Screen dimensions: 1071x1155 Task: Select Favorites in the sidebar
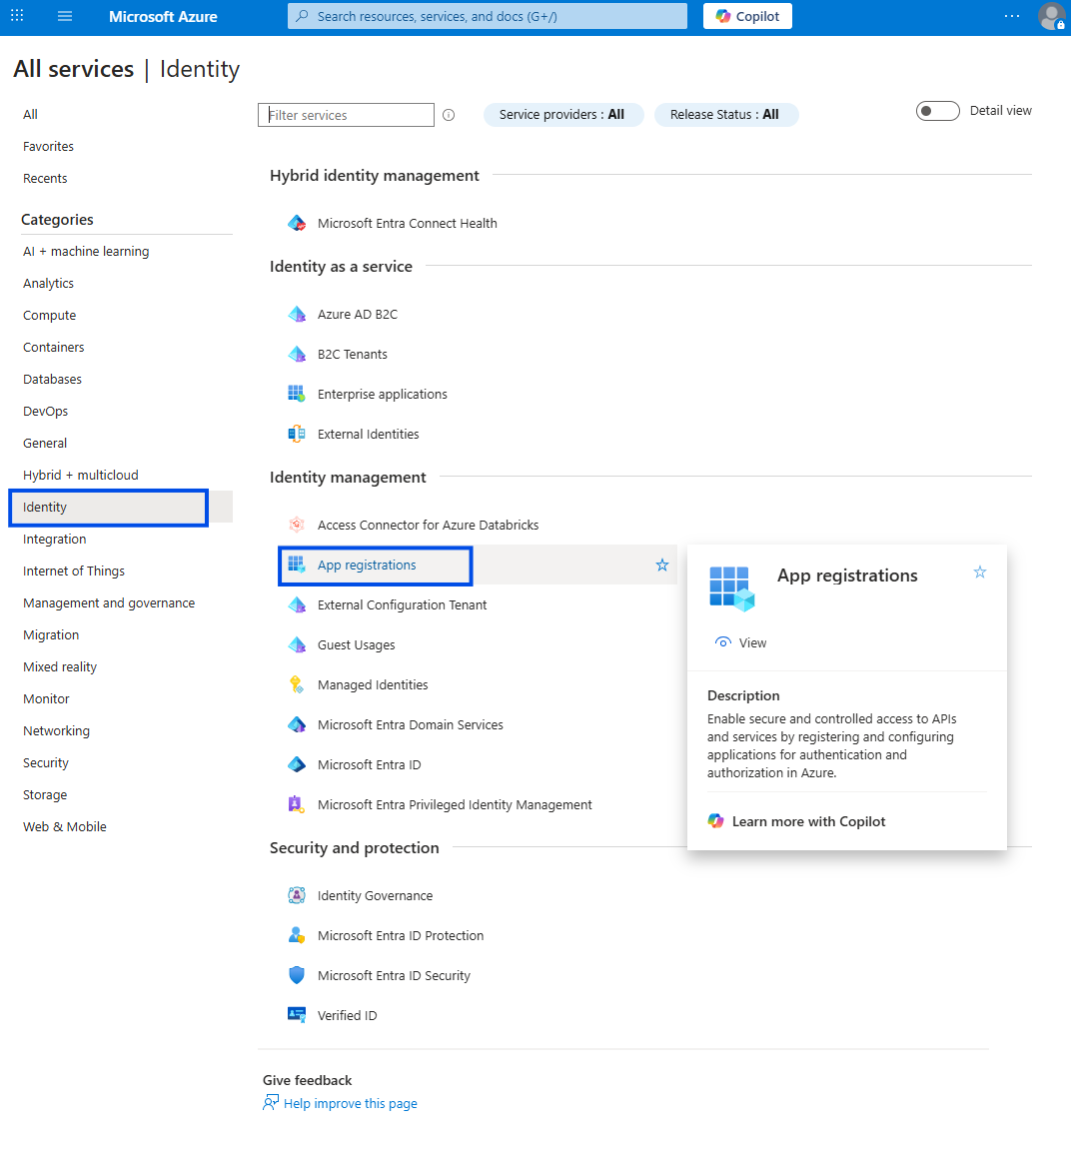(x=48, y=147)
